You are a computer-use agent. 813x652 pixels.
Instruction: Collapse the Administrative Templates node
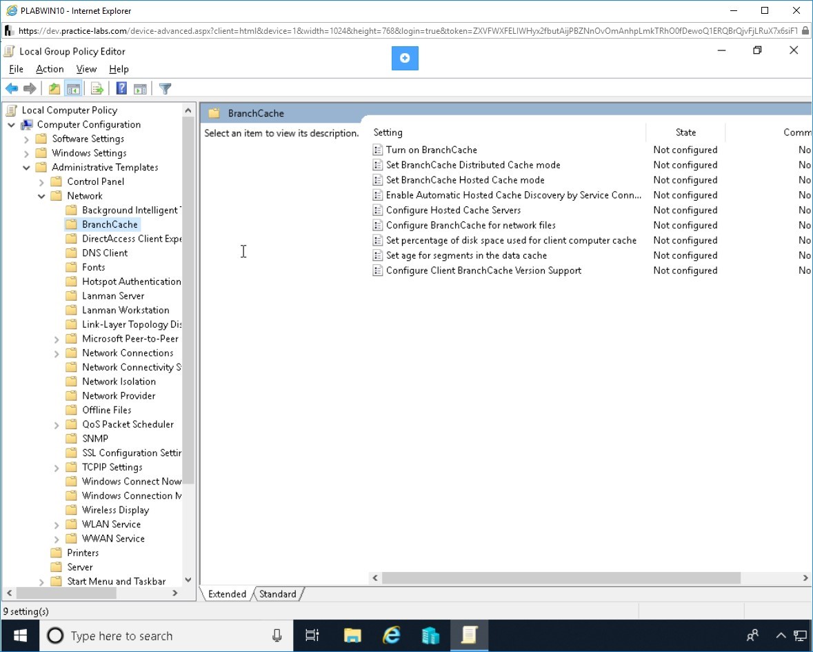tap(26, 168)
